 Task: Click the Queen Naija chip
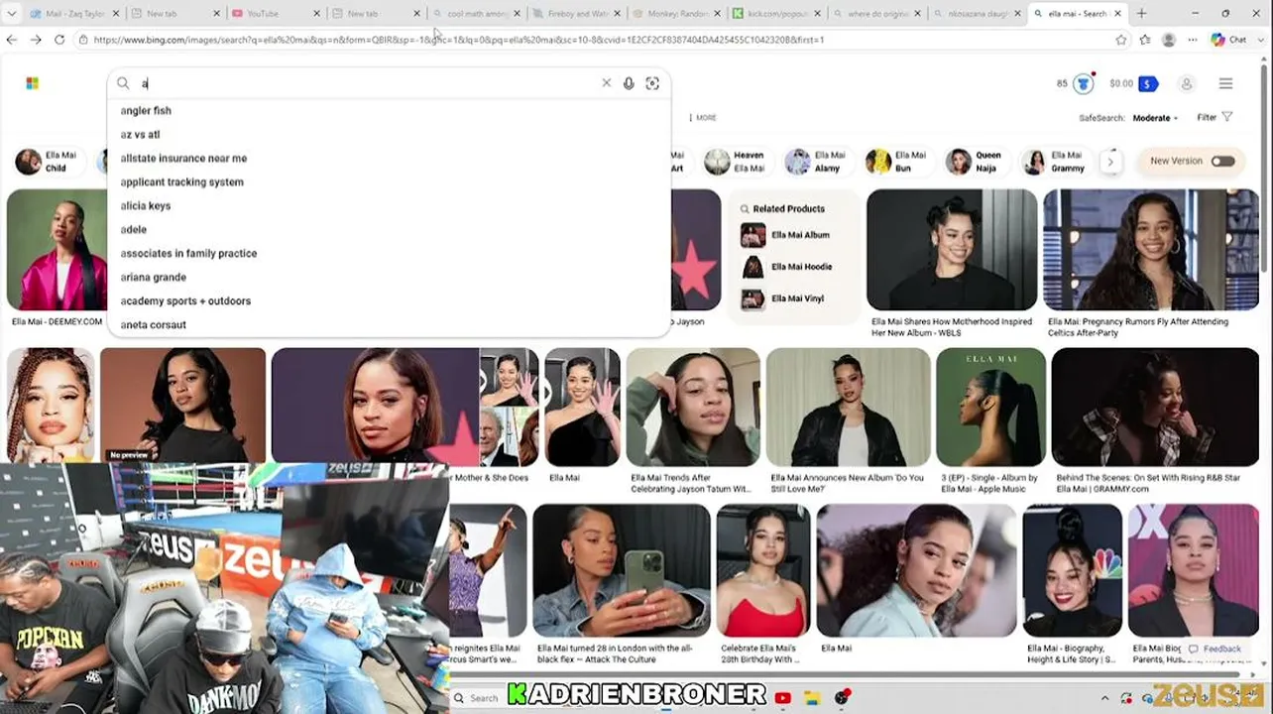[x=975, y=162]
